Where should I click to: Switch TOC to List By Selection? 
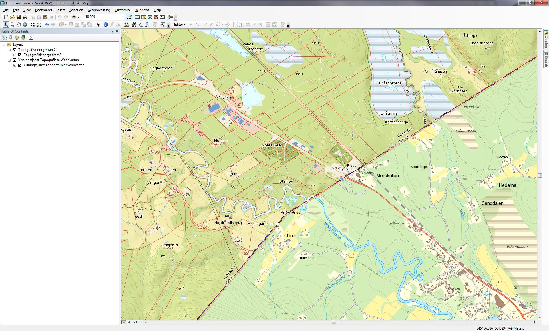tap(23, 38)
